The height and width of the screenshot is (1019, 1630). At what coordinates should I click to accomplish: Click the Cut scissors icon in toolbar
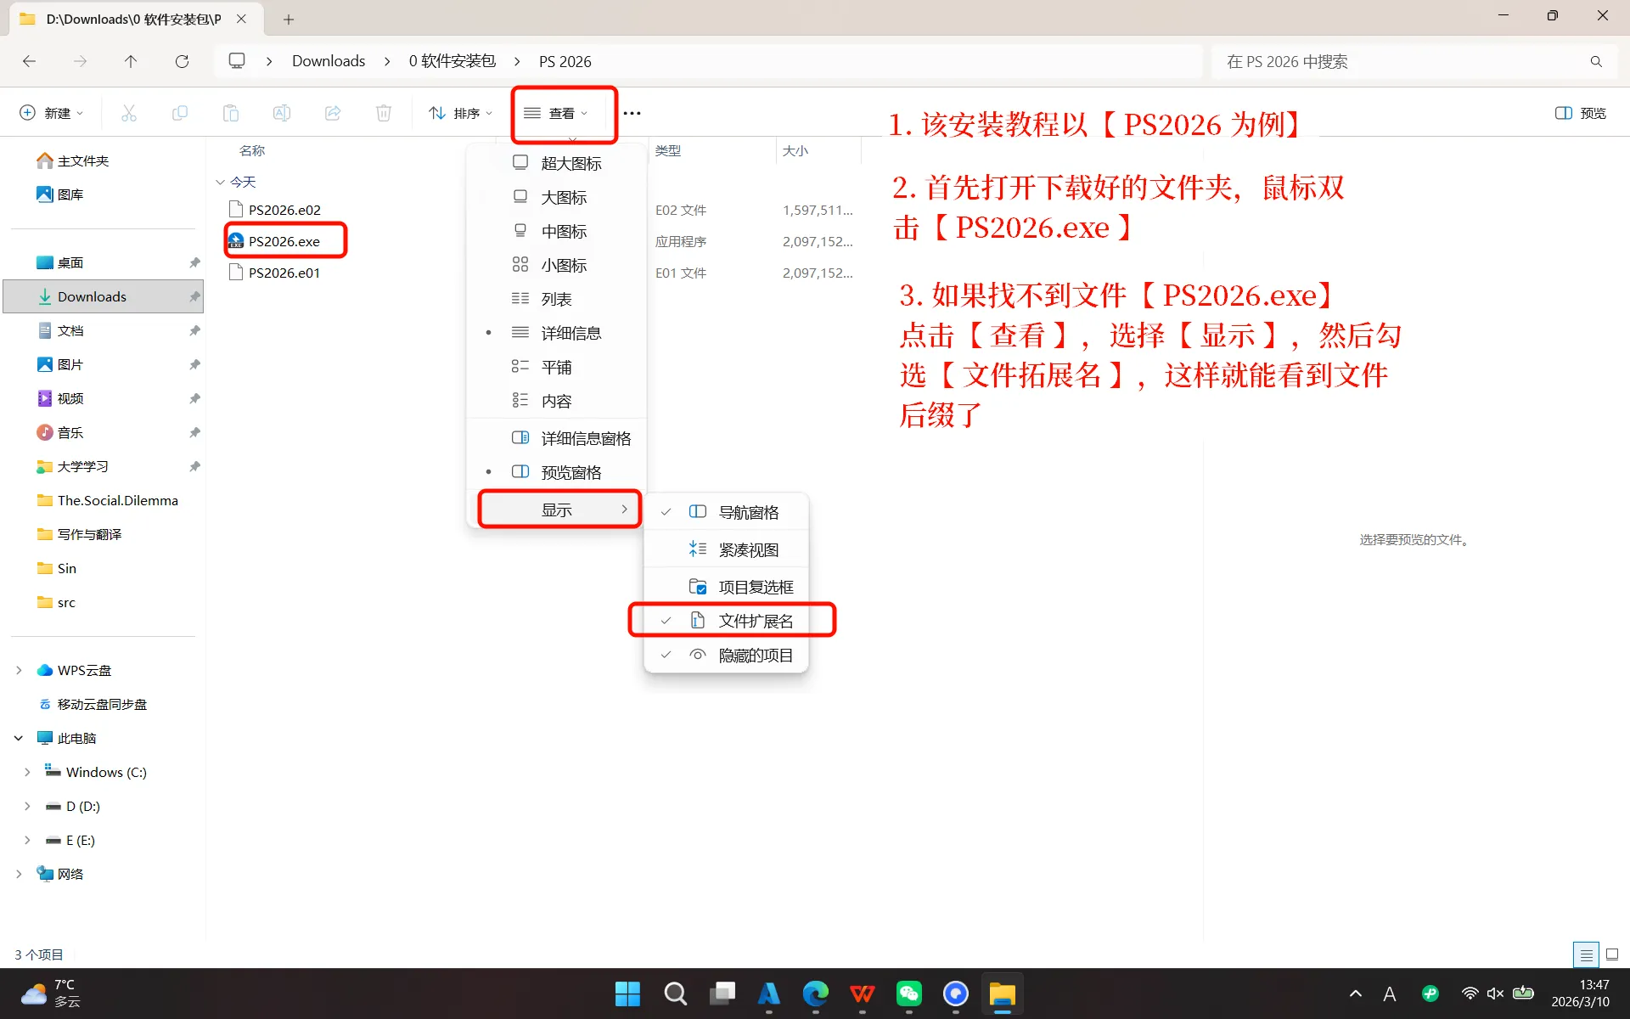tap(129, 113)
